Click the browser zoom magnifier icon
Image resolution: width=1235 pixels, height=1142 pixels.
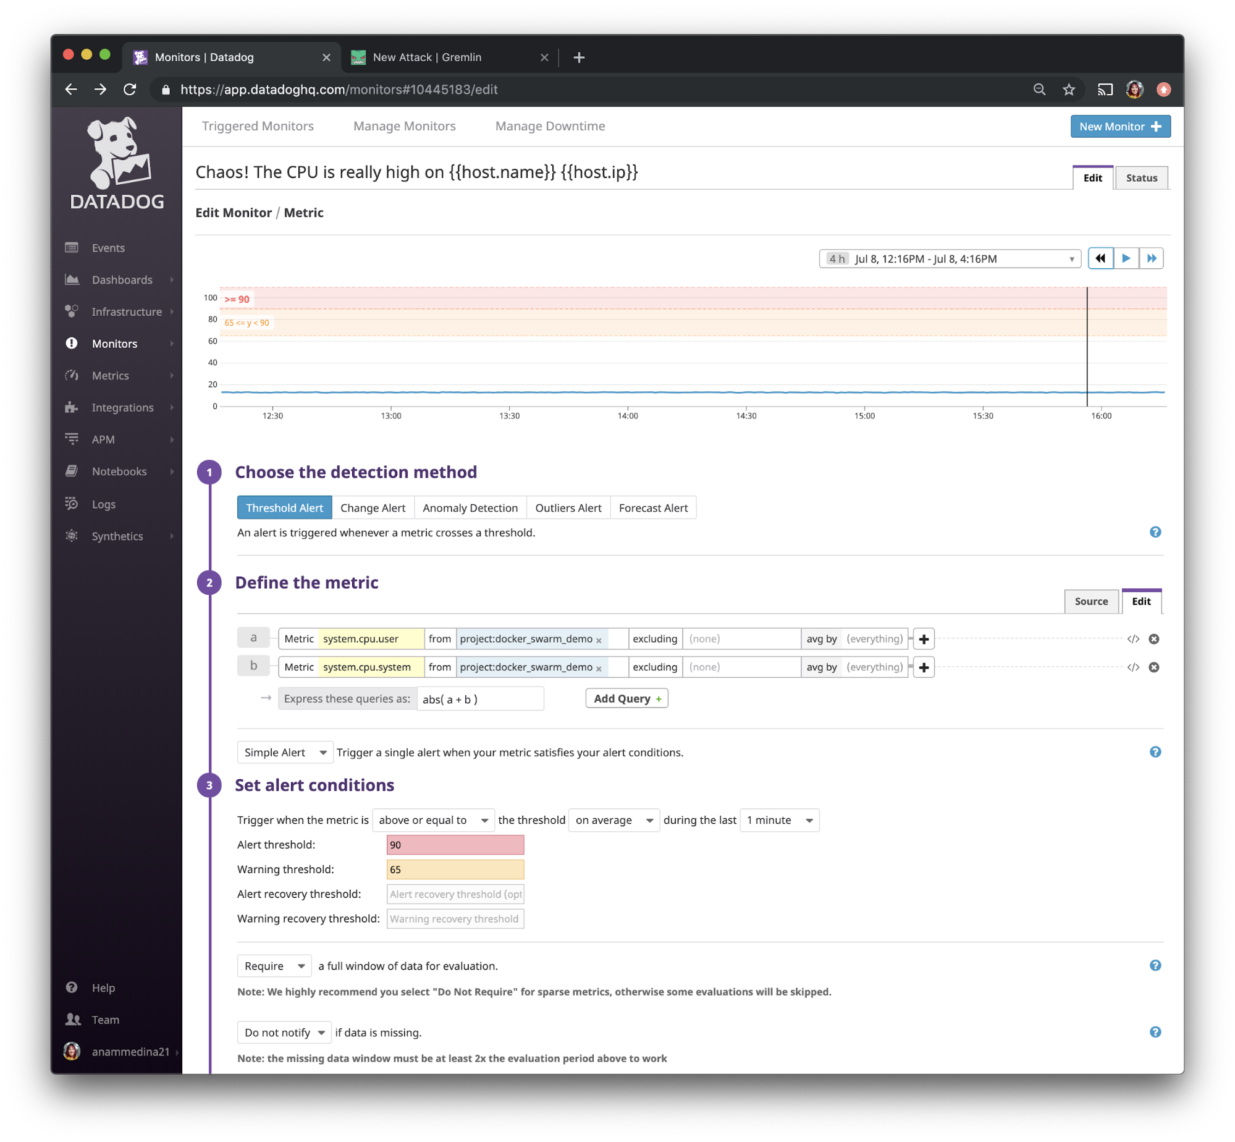(1039, 90)
